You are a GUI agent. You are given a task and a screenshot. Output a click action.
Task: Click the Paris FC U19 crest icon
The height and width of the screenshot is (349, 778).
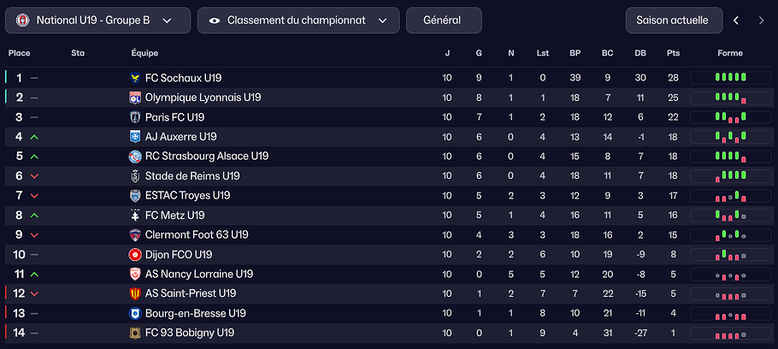135,117
